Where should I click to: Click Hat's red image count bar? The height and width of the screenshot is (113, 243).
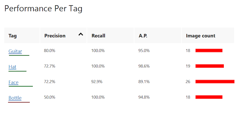point(210,66)
